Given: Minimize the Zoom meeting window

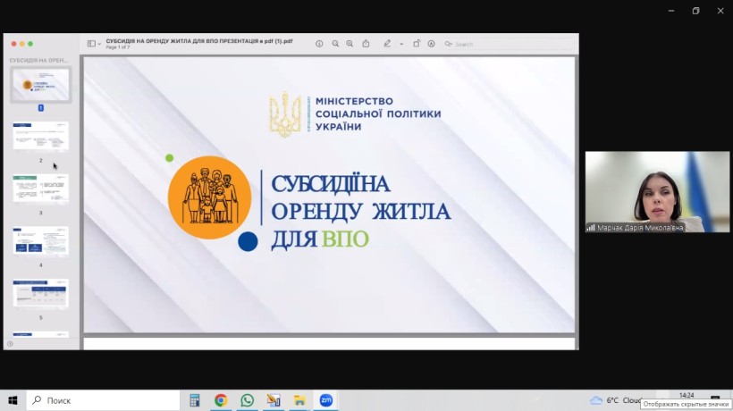Looking at the screenshot, I should (x=671, y=11).
